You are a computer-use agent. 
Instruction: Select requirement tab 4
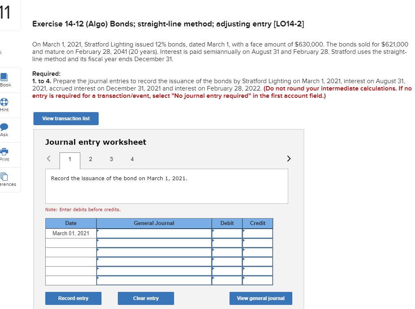pos(132,159)
